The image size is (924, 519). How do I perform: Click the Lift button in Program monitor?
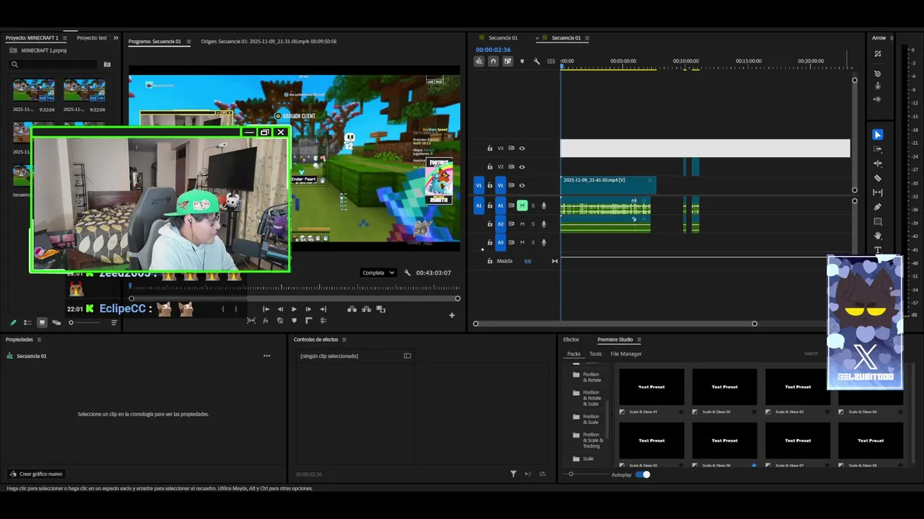352,309
